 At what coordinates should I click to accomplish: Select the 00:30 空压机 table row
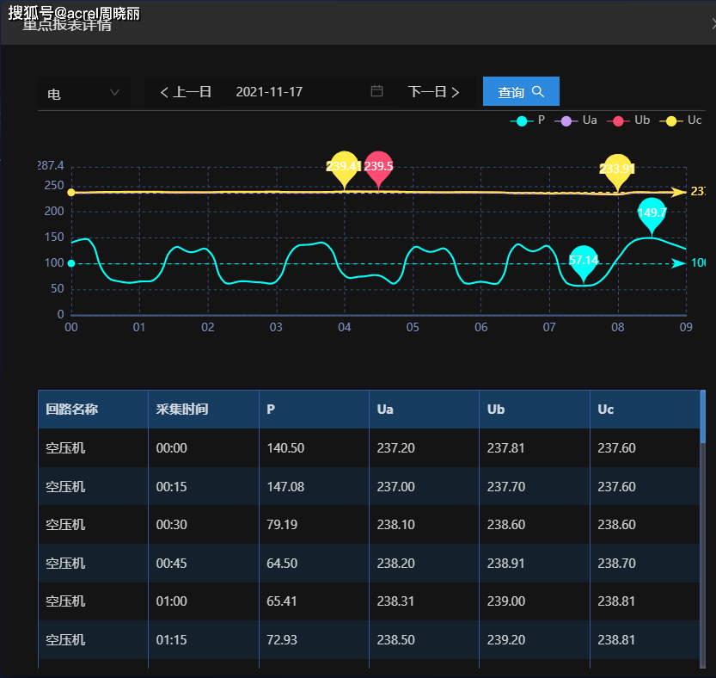coord(370,525)
